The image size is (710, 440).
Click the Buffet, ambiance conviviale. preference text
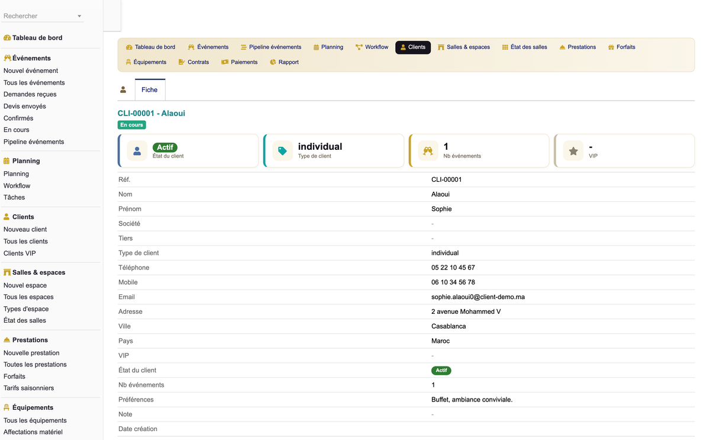click(x=472, y=400)
